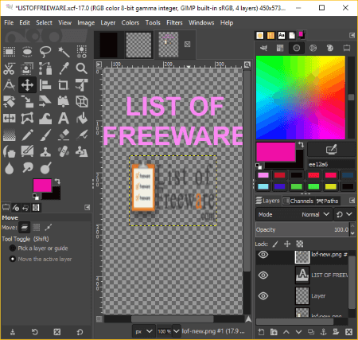Select the Smudge tool

click(27, 168)
